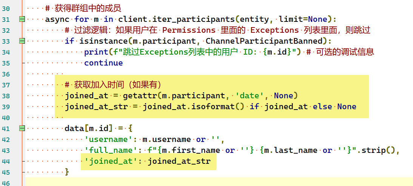Click line number 46 in the gutter
This screenshot has width=413, height=186.
click(7, 183)
